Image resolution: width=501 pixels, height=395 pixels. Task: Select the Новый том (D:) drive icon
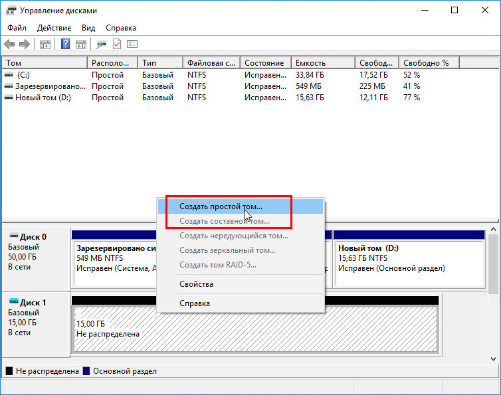(9, 98)
